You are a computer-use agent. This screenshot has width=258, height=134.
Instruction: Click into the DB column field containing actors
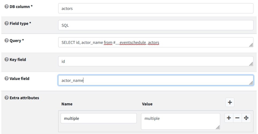pyautogui.click(x=156, y=8)
